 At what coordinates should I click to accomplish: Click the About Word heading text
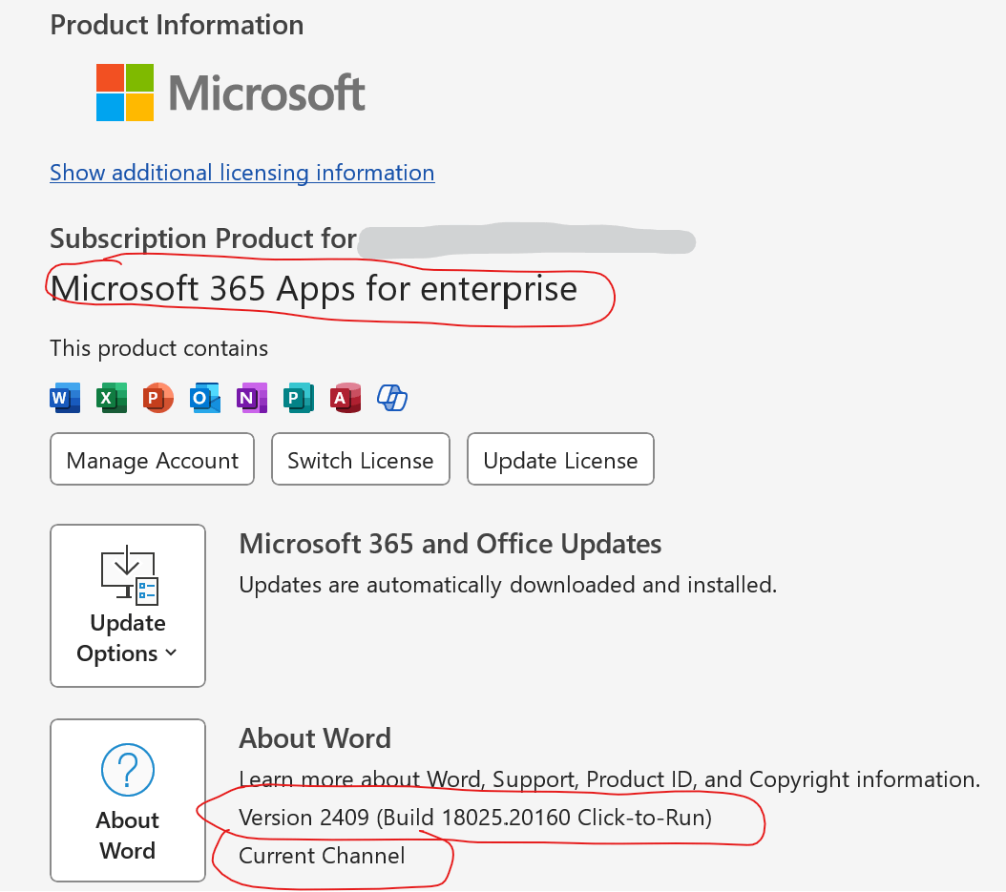pyautogui.click(x=315, y=738)
